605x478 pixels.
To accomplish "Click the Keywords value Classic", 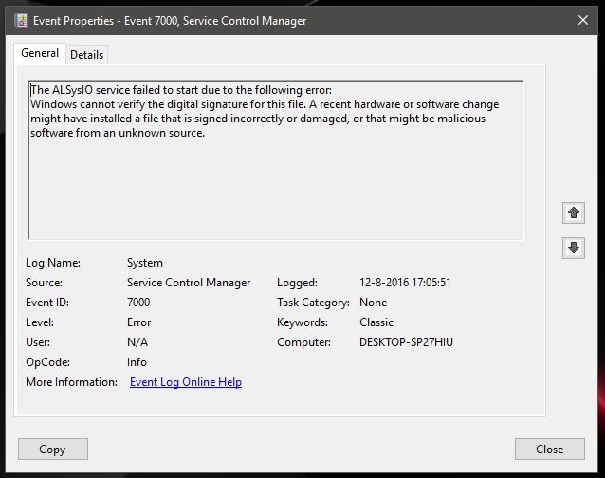I will coord(376,322).
